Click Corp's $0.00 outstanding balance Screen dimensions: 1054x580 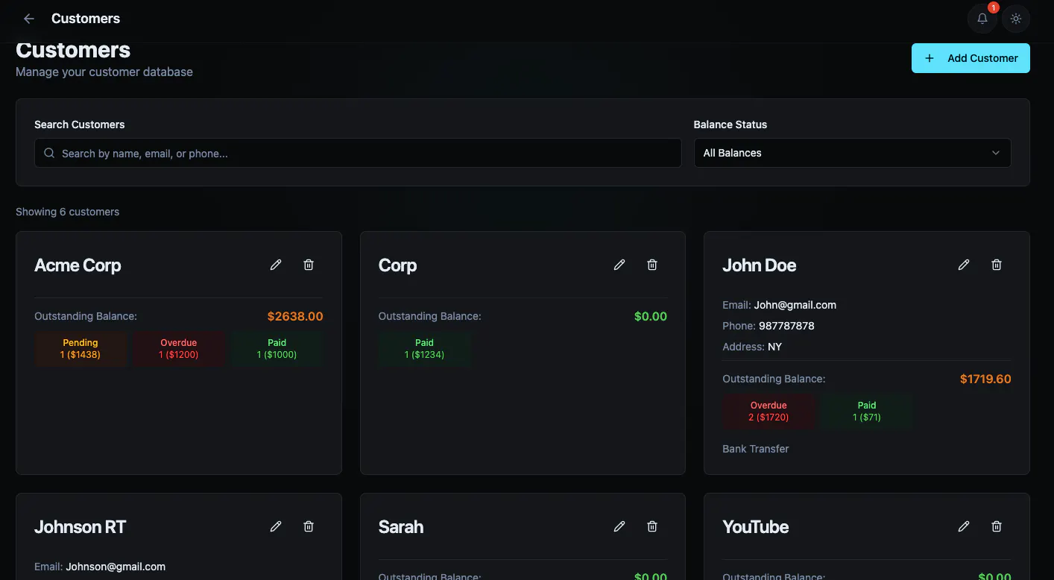(651, 316)
